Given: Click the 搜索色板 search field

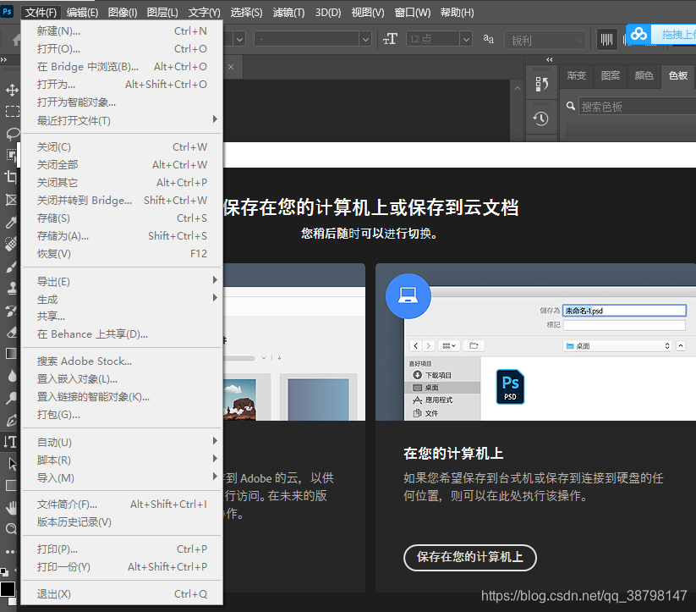Looking at the screenshot, I should point(638,107).
